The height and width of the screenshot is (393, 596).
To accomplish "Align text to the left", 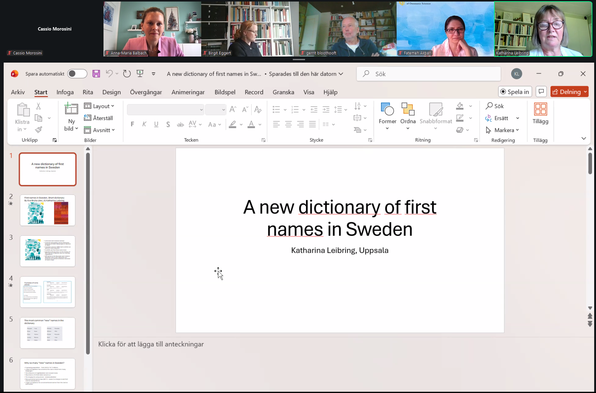I will coord(276,124).
